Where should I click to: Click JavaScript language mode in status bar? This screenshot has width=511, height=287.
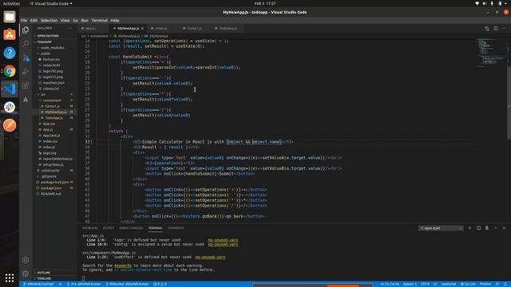pyautogui.click(x=449, y=284)
